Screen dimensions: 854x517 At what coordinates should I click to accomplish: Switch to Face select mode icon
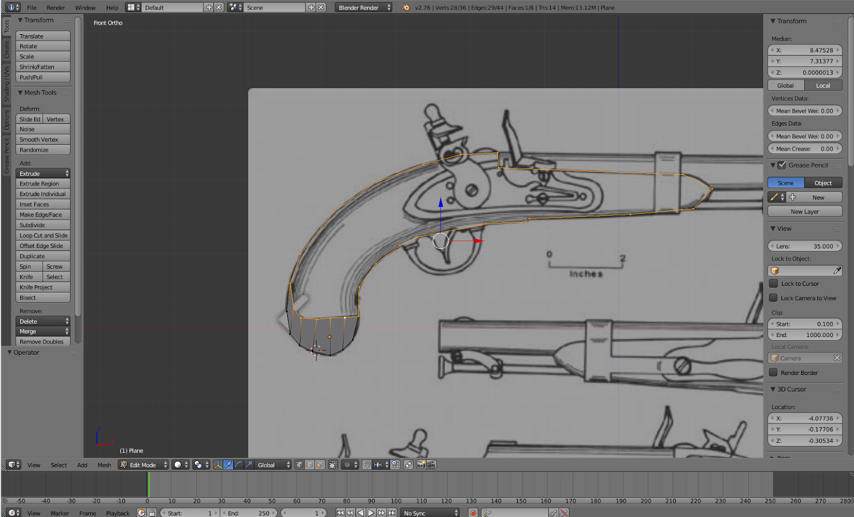click(x=320, y=465)
